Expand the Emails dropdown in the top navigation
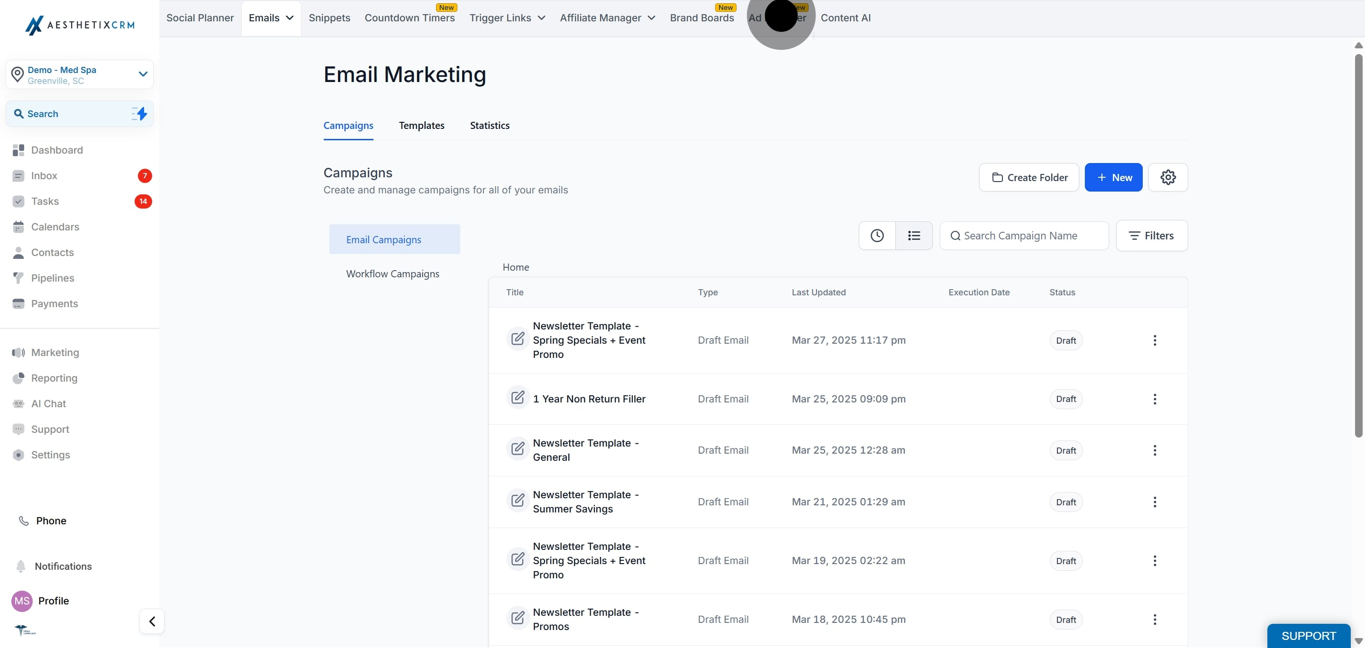This screenshot has width=1365, height=648. pos(271,18)
